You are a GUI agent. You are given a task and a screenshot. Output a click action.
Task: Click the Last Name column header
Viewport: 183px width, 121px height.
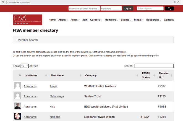point(31,75)
